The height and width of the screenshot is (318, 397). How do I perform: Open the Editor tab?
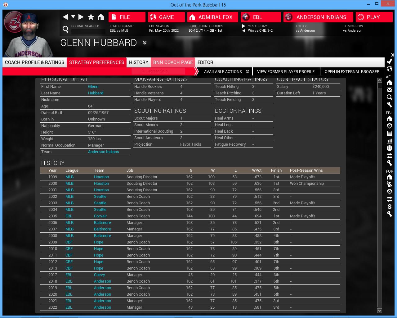point(205,62)
